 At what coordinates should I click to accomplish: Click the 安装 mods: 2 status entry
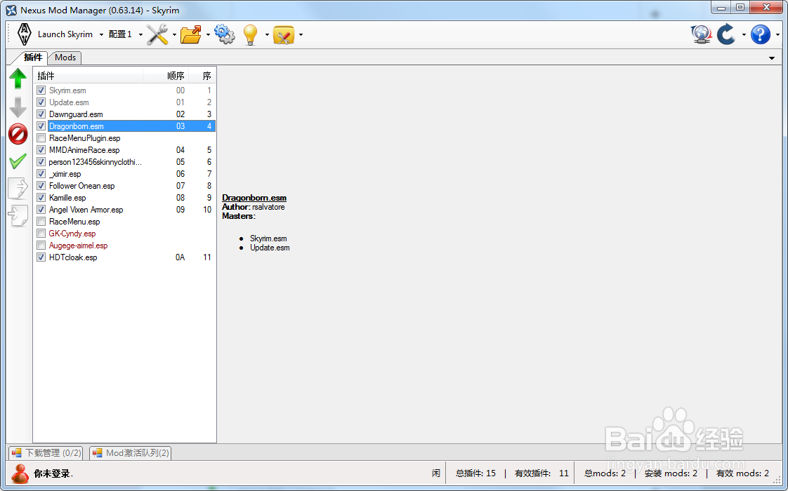[x=671, y=473]
